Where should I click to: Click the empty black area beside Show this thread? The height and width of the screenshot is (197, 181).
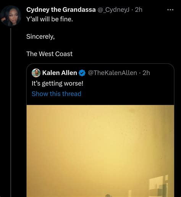coord(127,94)
